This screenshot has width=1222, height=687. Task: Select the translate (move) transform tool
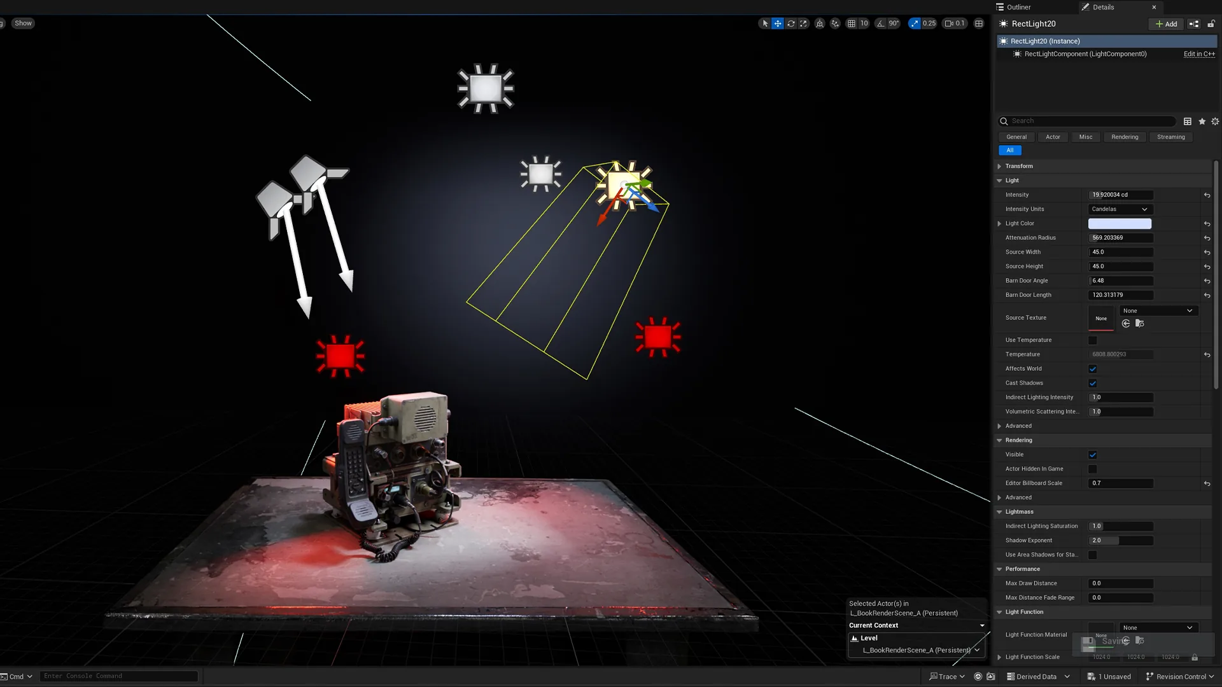click(778, 24)
